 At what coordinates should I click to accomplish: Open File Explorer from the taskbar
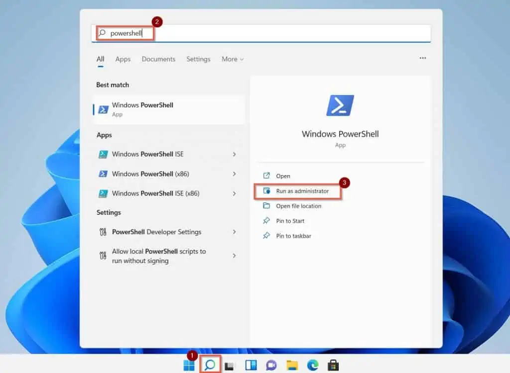point(292,365)
